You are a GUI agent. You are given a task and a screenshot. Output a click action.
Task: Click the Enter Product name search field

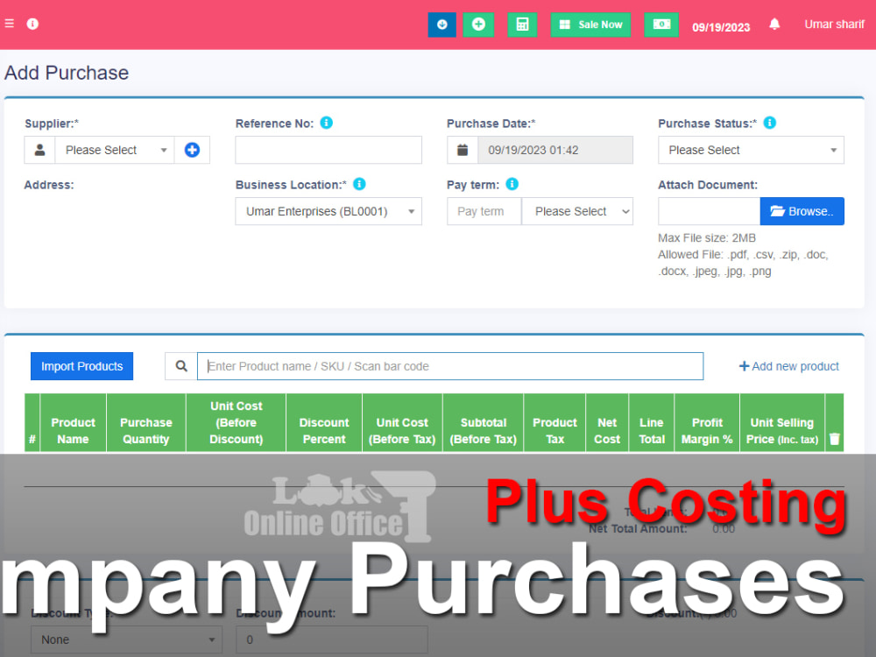point(450,366)
